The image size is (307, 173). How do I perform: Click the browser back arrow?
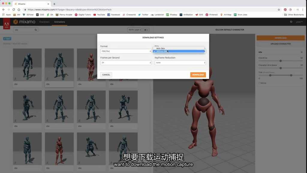[4, 10]
